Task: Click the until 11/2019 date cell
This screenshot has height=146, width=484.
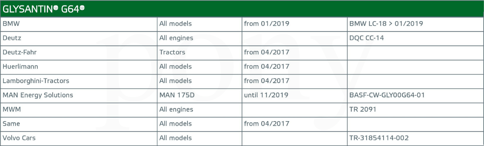Action: (294, 95)
